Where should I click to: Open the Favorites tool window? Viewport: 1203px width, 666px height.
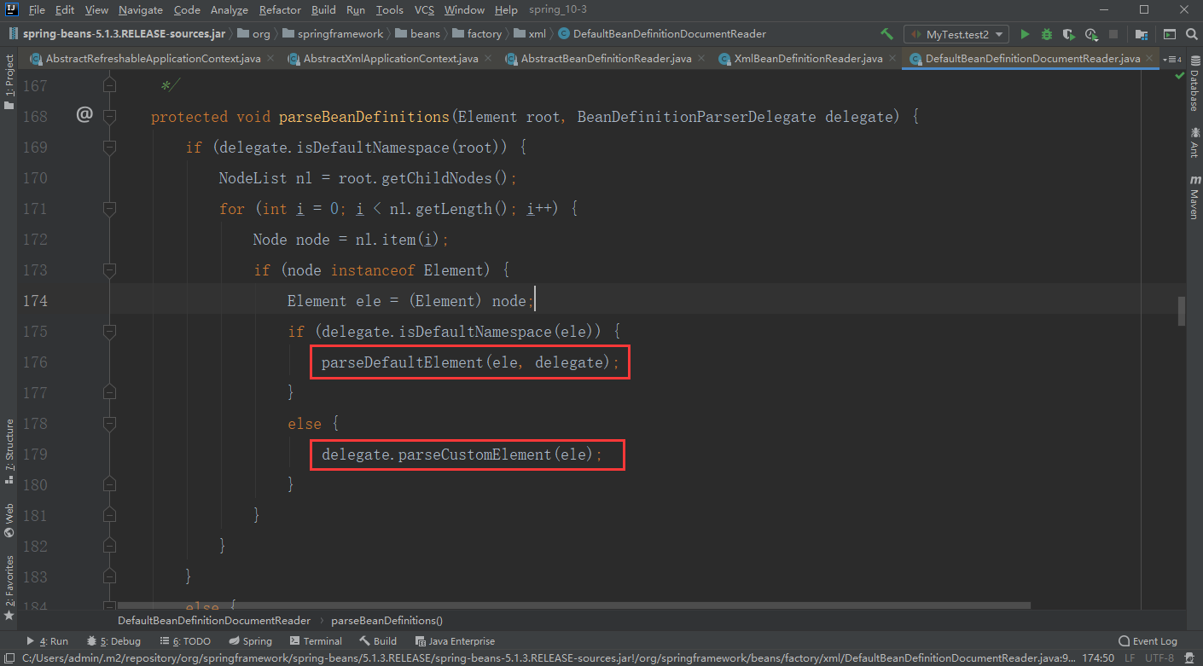coord(9,587)
